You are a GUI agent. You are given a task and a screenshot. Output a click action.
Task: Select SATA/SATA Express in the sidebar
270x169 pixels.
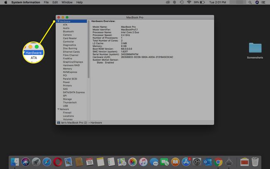click(x=74, y=92)
